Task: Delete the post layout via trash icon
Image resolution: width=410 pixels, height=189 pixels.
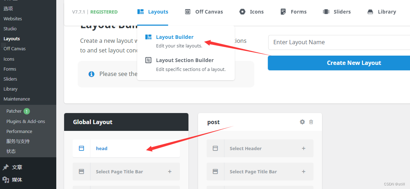Action: [311, 122]
